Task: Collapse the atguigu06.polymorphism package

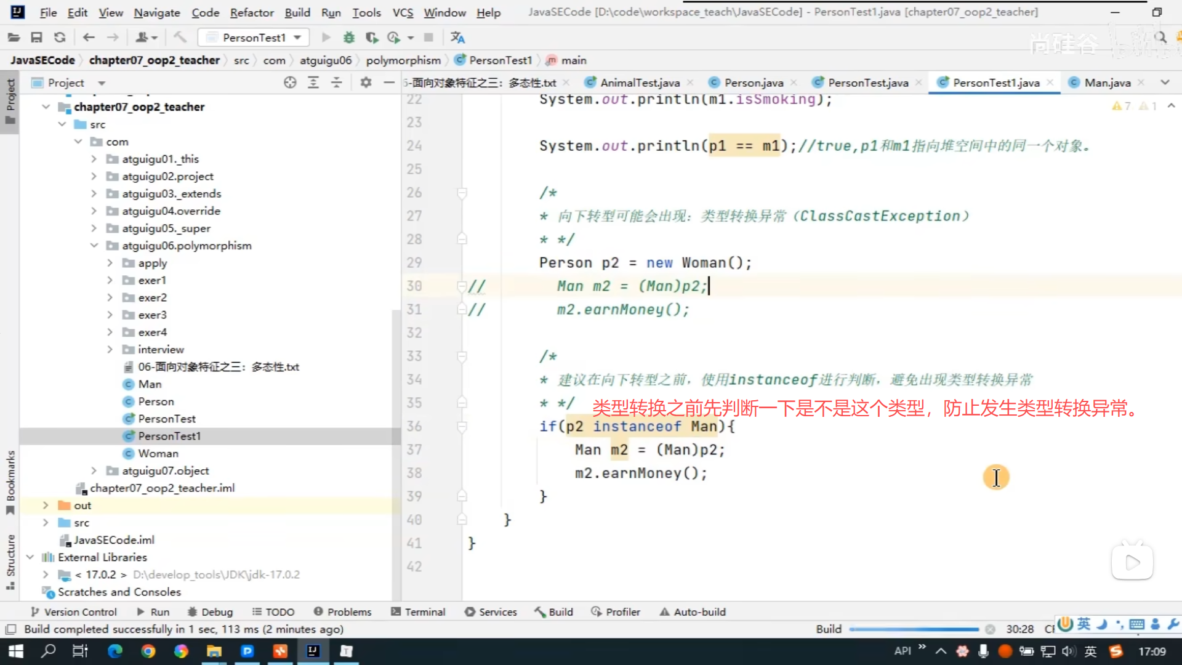Action: (94, 246)
